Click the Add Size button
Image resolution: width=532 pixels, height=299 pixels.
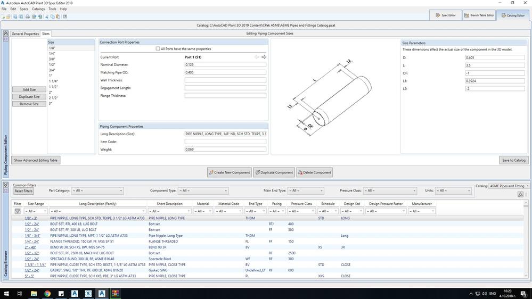click(x=29, y=89)
